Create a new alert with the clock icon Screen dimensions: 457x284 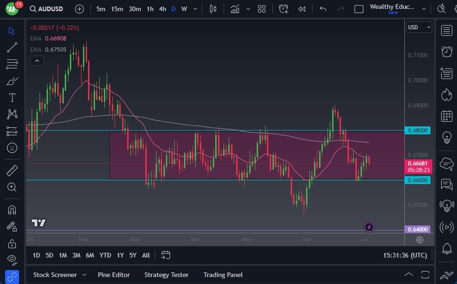pyautogui.click(x=284, y=9)
